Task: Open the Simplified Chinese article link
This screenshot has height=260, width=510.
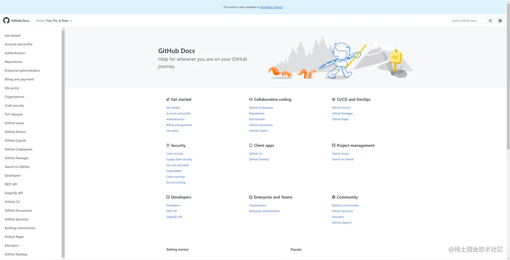Action: pos(271,7)
